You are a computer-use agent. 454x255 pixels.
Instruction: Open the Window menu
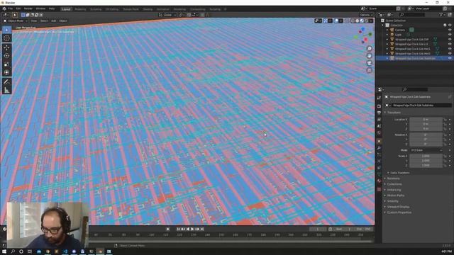pos(40,8)
